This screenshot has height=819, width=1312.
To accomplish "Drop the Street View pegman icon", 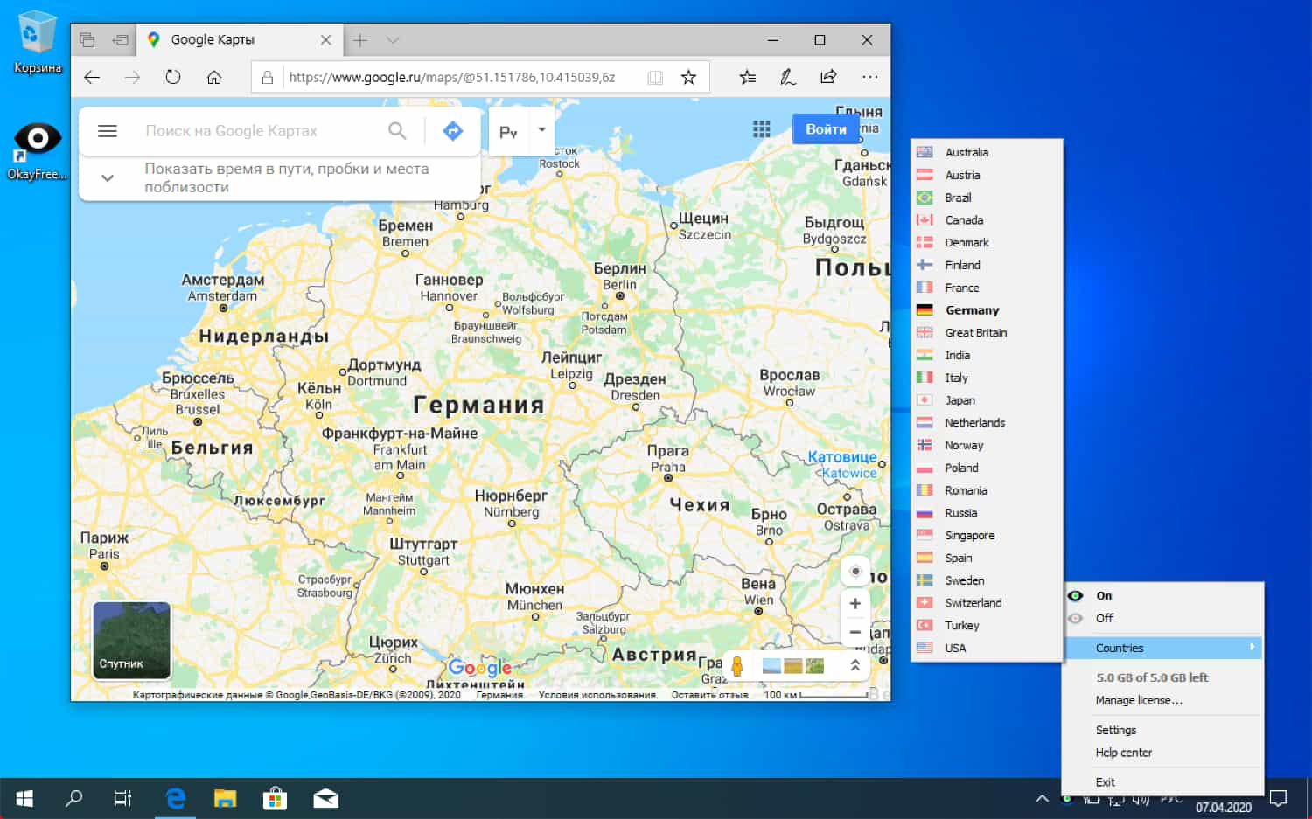I will click(x=737, y=666).
